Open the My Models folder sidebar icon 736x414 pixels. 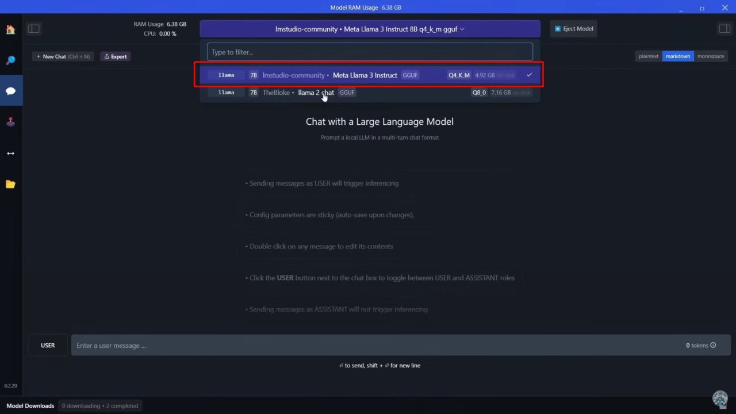pyautogui.click(x=10, y=185)
